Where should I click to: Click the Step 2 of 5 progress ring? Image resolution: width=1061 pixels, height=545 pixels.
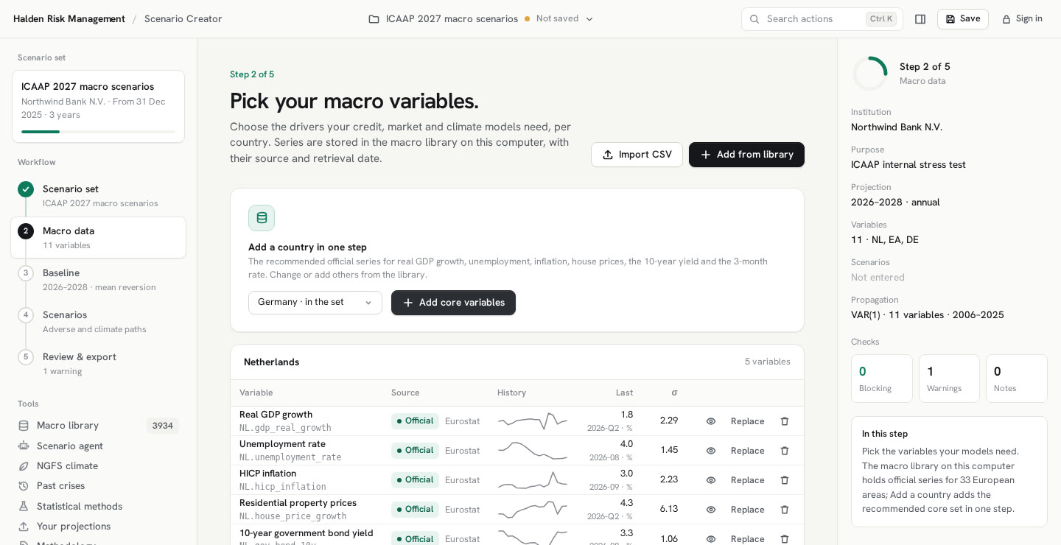click(870, 74)
